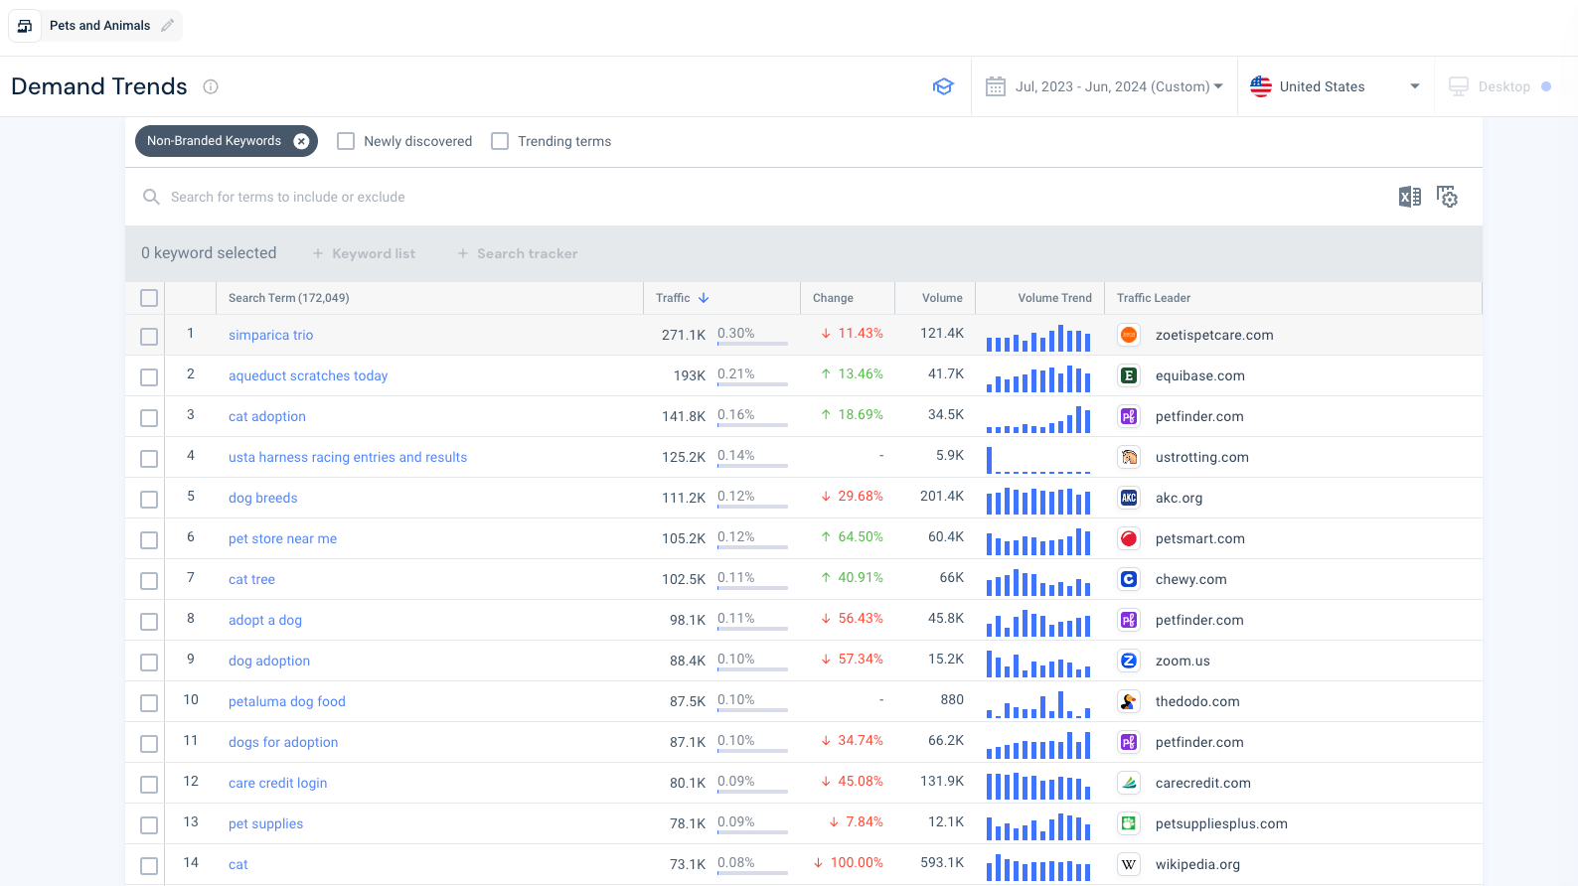The height and width of the screenshot is (886, 1578).
Task: Sort by the Volume column header
Action: click(941, 298)
